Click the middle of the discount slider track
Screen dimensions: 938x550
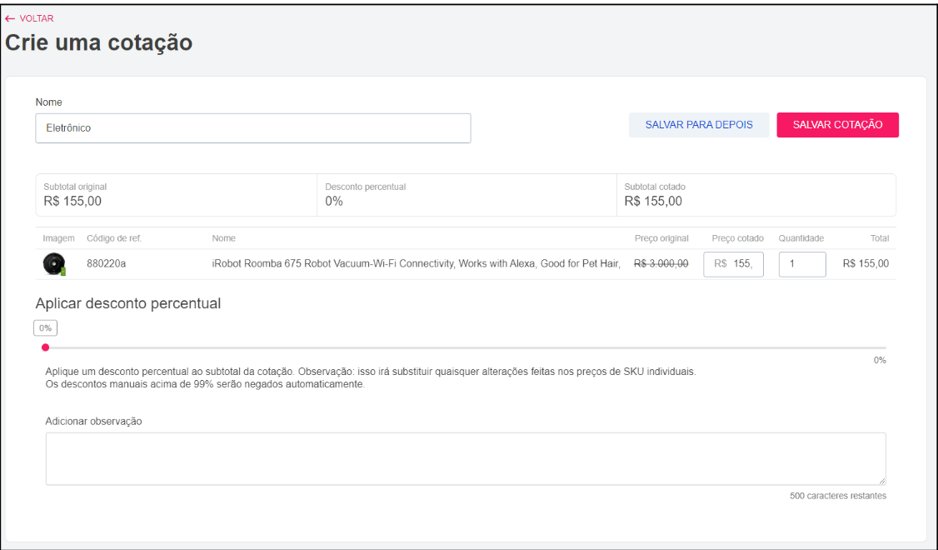[466, 347]
